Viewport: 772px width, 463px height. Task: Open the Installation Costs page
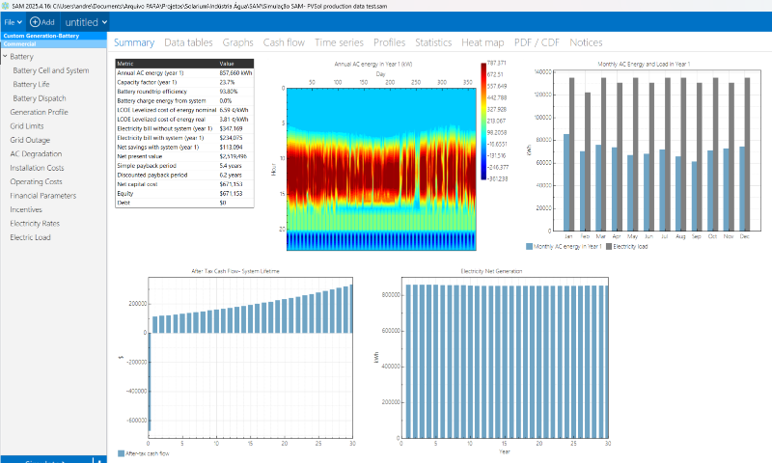click(x=37, y=168)
